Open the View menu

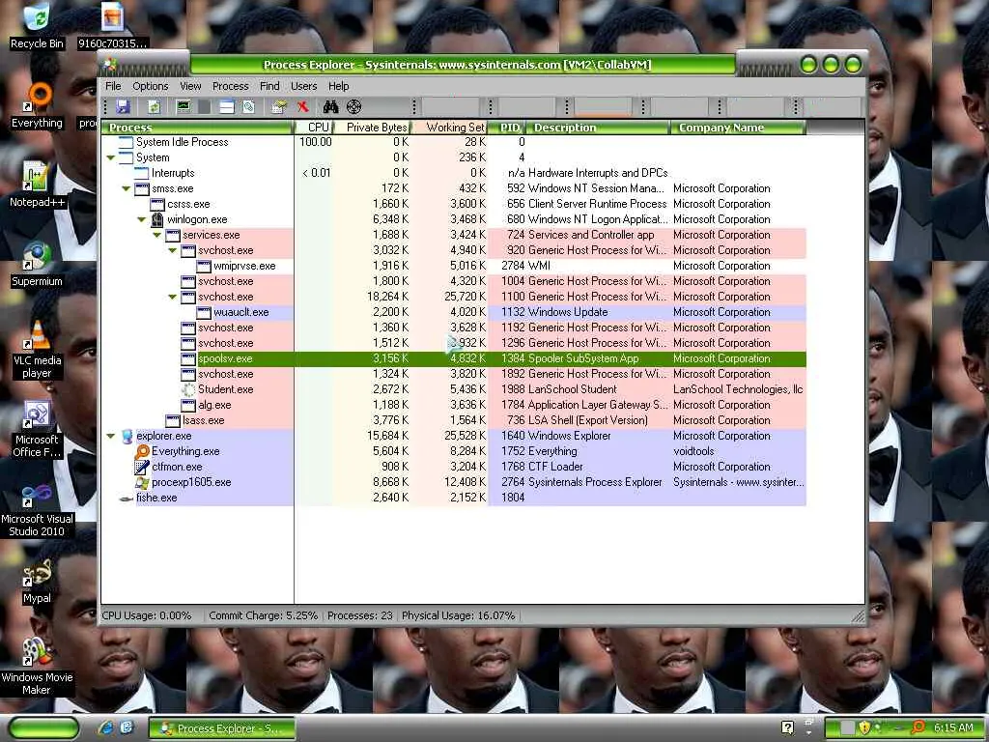click(x=190, y=86)
